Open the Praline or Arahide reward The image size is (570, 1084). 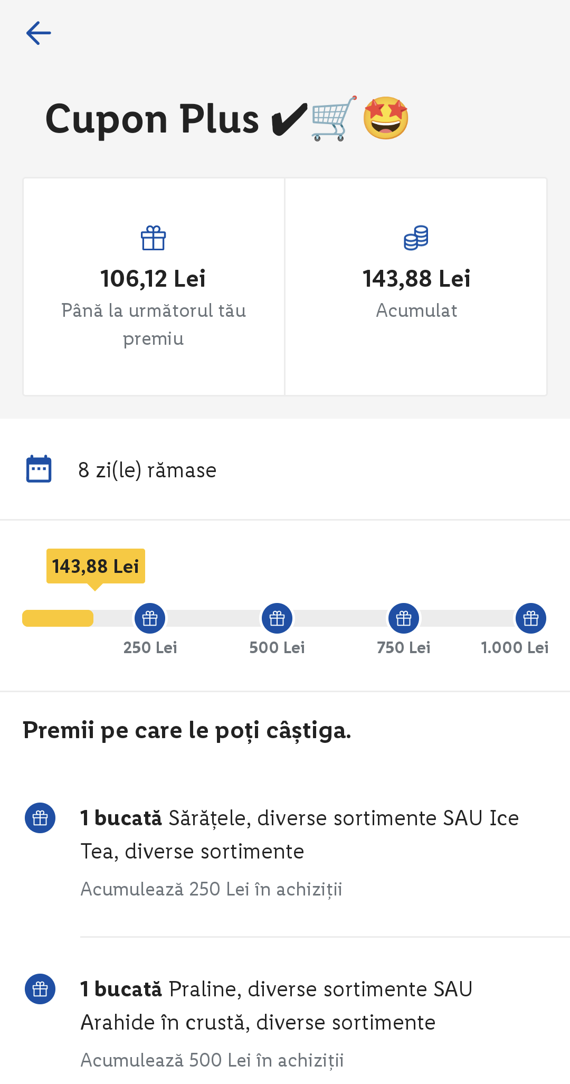[276, 1005]
